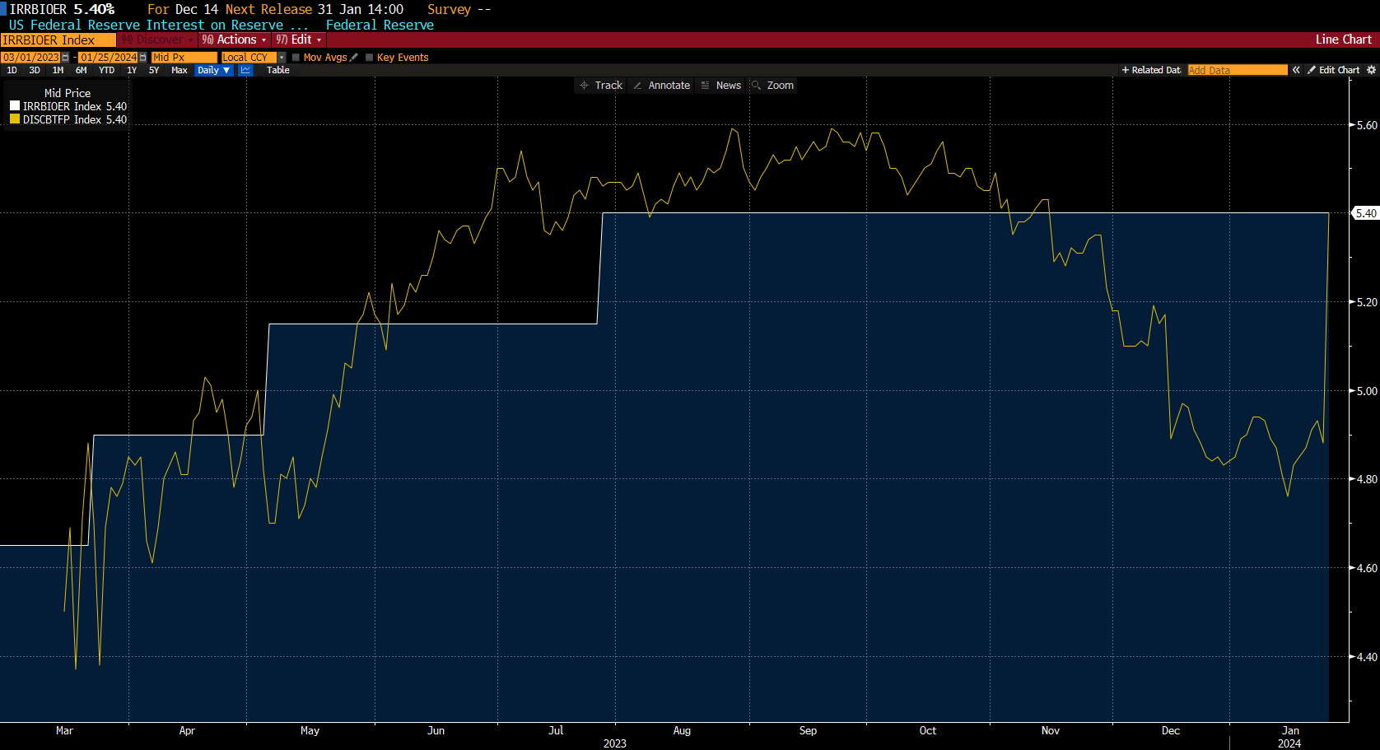Click the white IRRBIOER legend color swatch

pos(13,105)
